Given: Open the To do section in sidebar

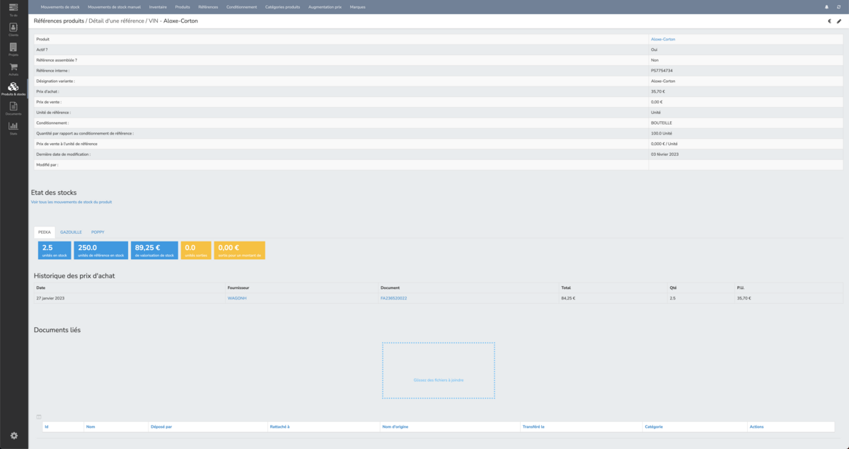Looking at the screenshot, I should [x=13, y=9].
